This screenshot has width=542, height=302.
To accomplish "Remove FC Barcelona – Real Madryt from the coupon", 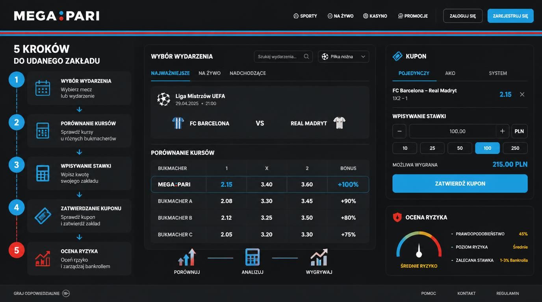I will (x=522, y=94).
